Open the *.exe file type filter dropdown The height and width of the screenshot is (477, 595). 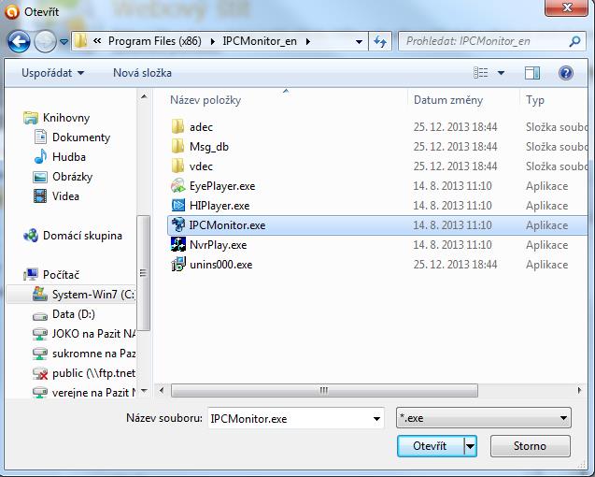[x=484, y=418]
